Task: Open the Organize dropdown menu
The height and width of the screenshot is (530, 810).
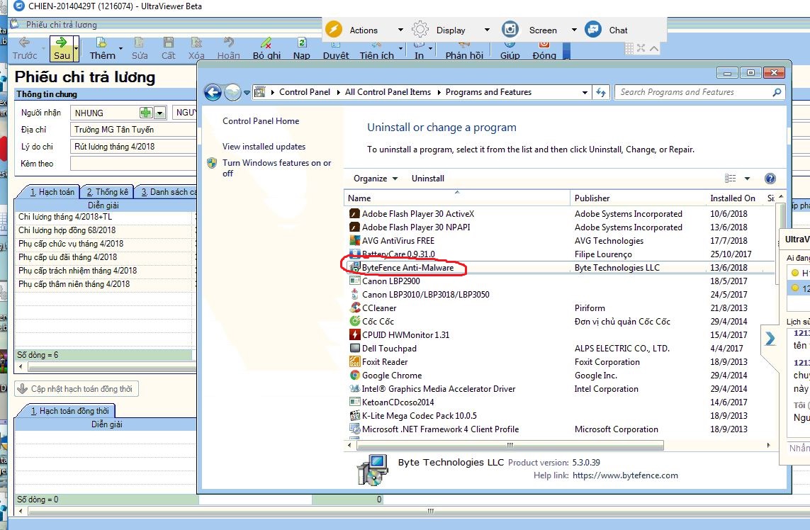Action: pyautogui.click(x=376, y=179)
